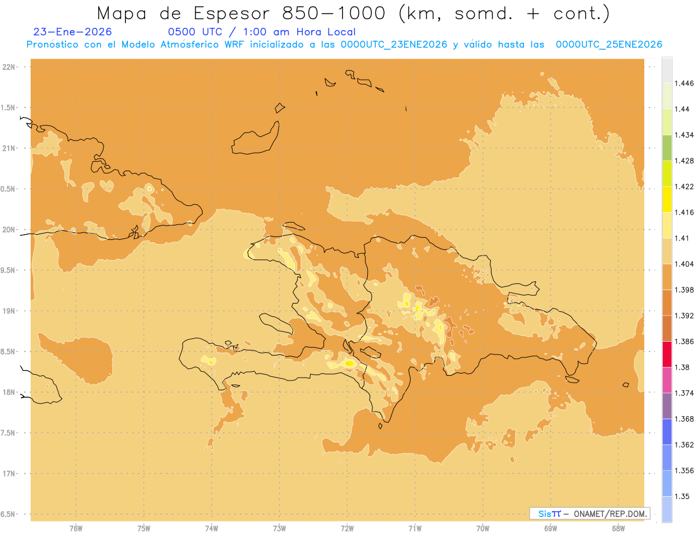This screenshot has width=694, height=536.
Task: Click the longitude label '68W'
Action: point(618,528)
